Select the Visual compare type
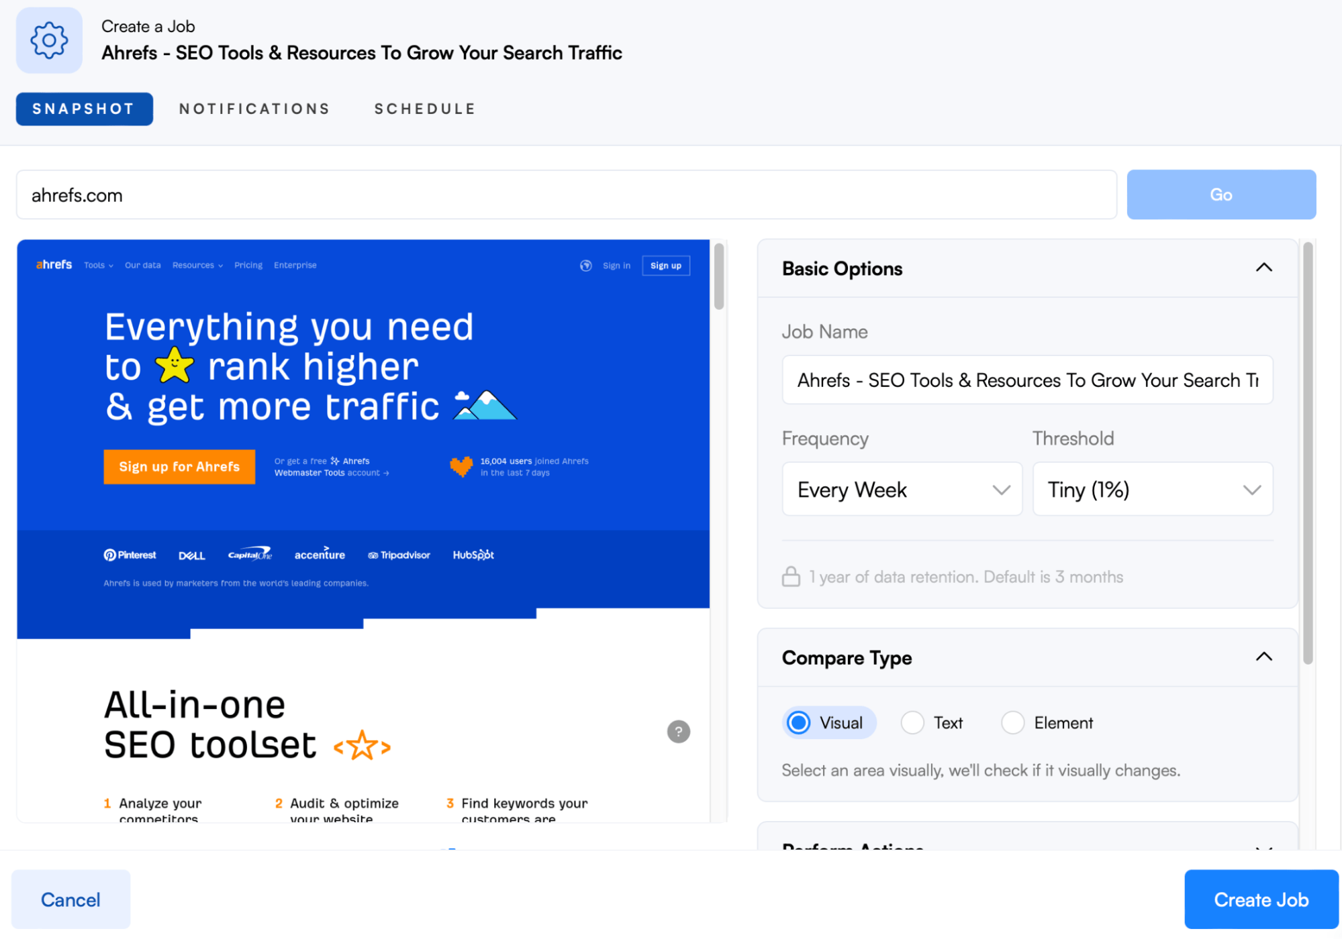The image size is (1342, 939). tap(829, 722)
